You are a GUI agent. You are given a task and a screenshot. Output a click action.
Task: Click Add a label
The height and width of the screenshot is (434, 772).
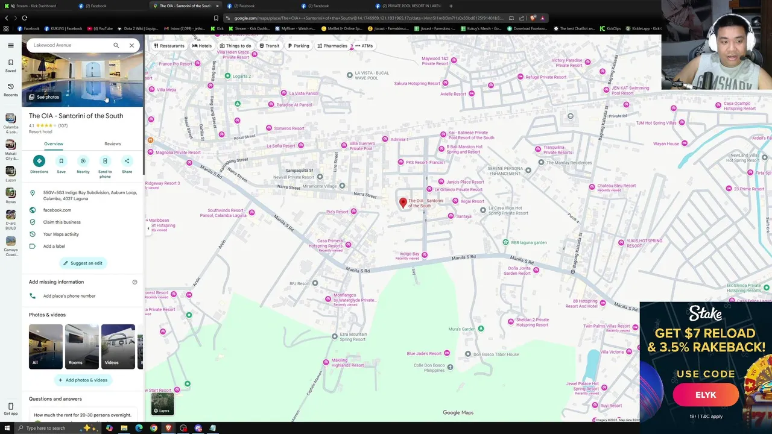(54, 246)
